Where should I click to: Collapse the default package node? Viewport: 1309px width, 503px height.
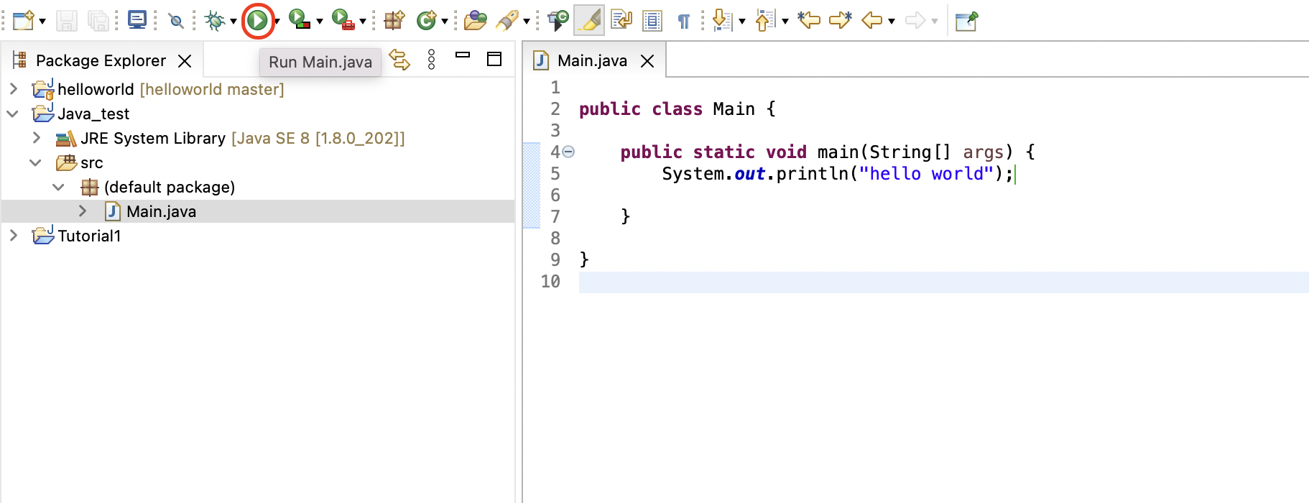tap(59, 187)
